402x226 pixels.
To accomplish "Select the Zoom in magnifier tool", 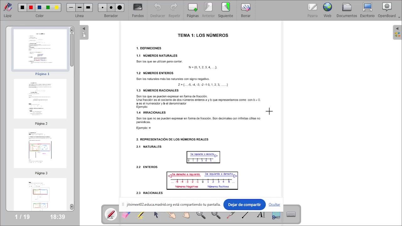I will pyautogui.click(x=201, y=214).
